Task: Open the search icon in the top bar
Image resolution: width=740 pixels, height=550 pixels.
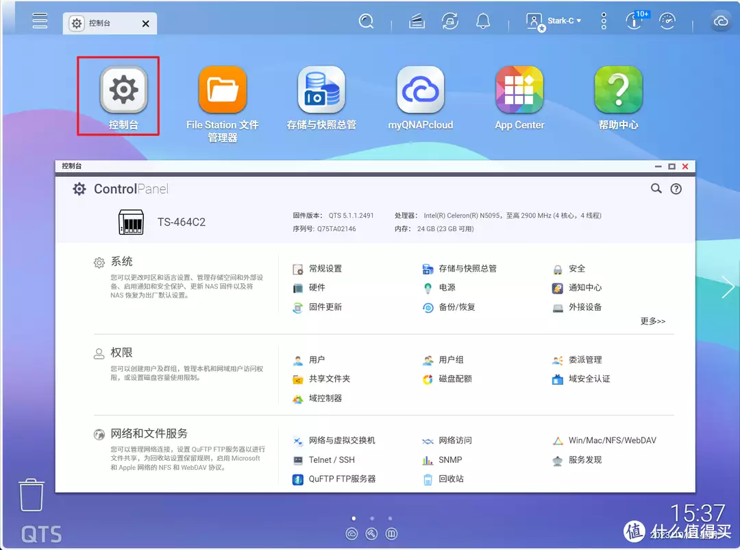Action: click(x=366, y=21)
